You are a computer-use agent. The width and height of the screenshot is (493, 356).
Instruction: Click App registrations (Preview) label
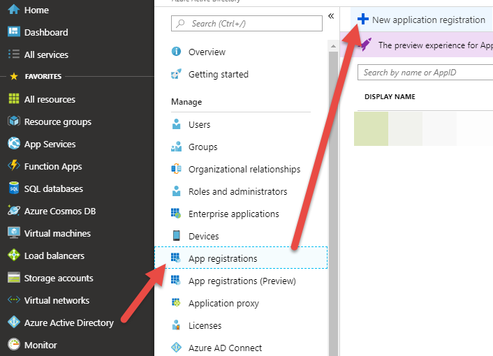pos(242,281)
